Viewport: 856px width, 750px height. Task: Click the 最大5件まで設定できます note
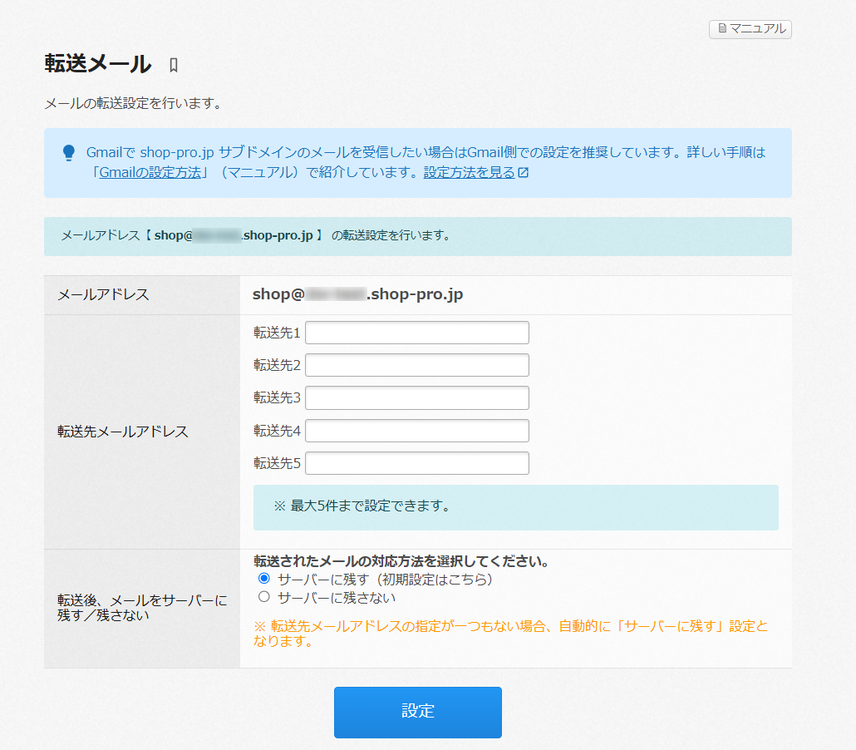click(362, 506)
